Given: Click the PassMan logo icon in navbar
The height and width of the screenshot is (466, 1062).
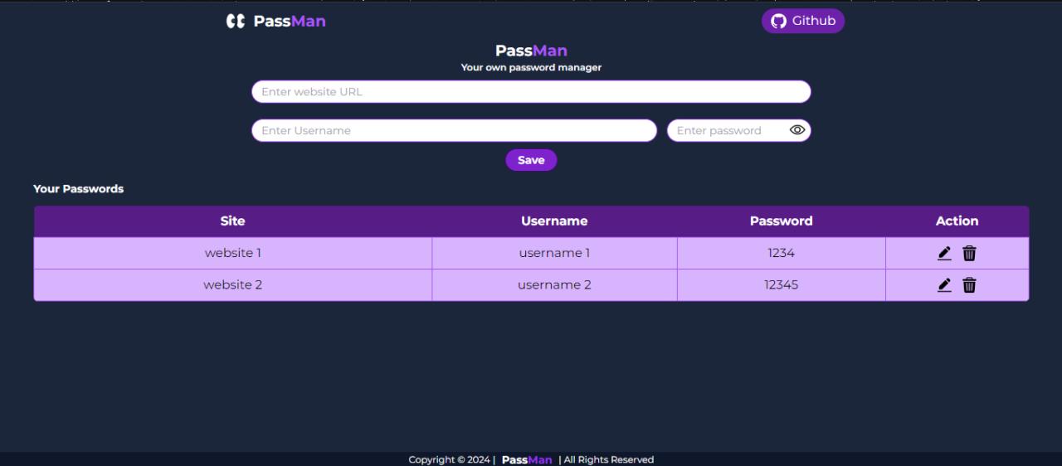Looking at the screenshot, I should pyautogui.click(x=236, y=22).
